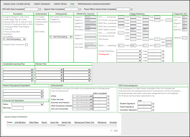Screen dimensions: 190x137
Task: Open calendar icon for STEM date completed
Action: click(x=108, y=96)
